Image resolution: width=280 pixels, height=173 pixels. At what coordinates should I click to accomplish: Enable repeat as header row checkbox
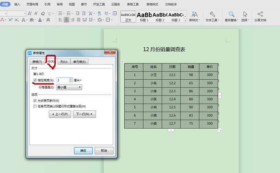(x=35, y=106)
